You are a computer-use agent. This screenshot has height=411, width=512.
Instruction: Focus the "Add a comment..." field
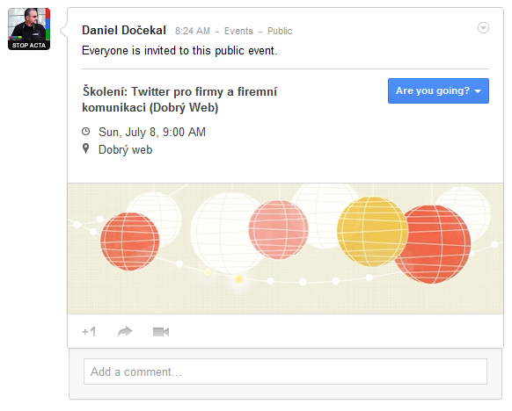pos(285,371)
